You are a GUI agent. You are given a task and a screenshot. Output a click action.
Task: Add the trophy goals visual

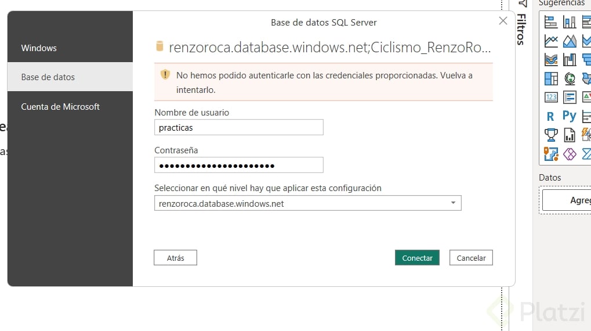[x=550, y=135]
